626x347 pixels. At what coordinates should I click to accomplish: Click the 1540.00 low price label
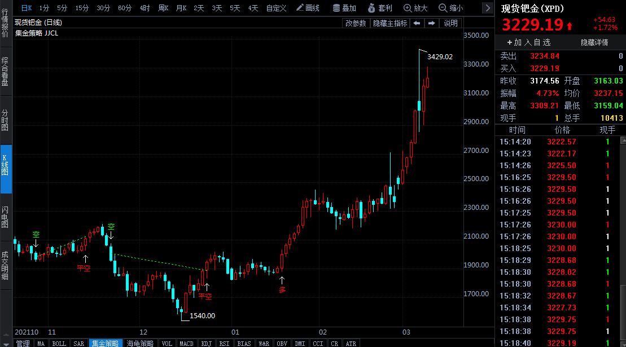click(x=202, y=316)
